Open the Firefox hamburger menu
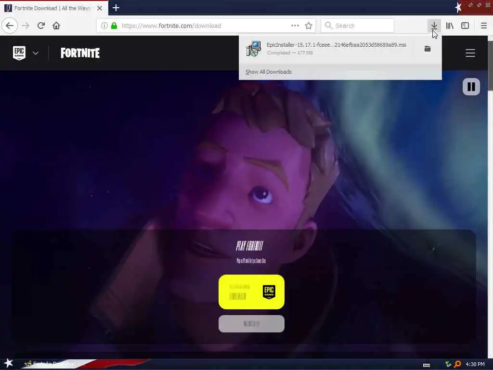The width and height of the screenshot is (493, 370). point(483,26)
